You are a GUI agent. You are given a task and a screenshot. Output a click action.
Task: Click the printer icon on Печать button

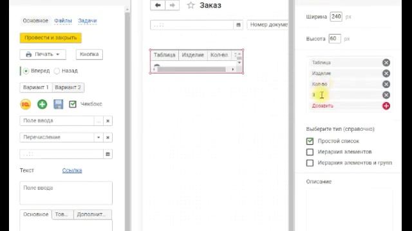coord(28,55)
